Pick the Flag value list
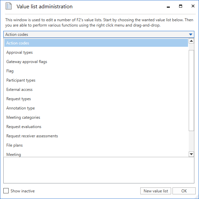This screenshot has height=199, width=199. point(10,71)
